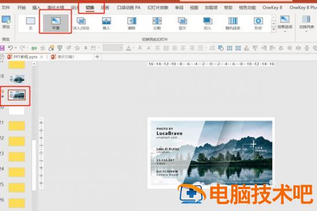The height and width of the screenshot is (211, 317).
Task: Open the 美化大师 tab
Action: (x=55, y=7)
